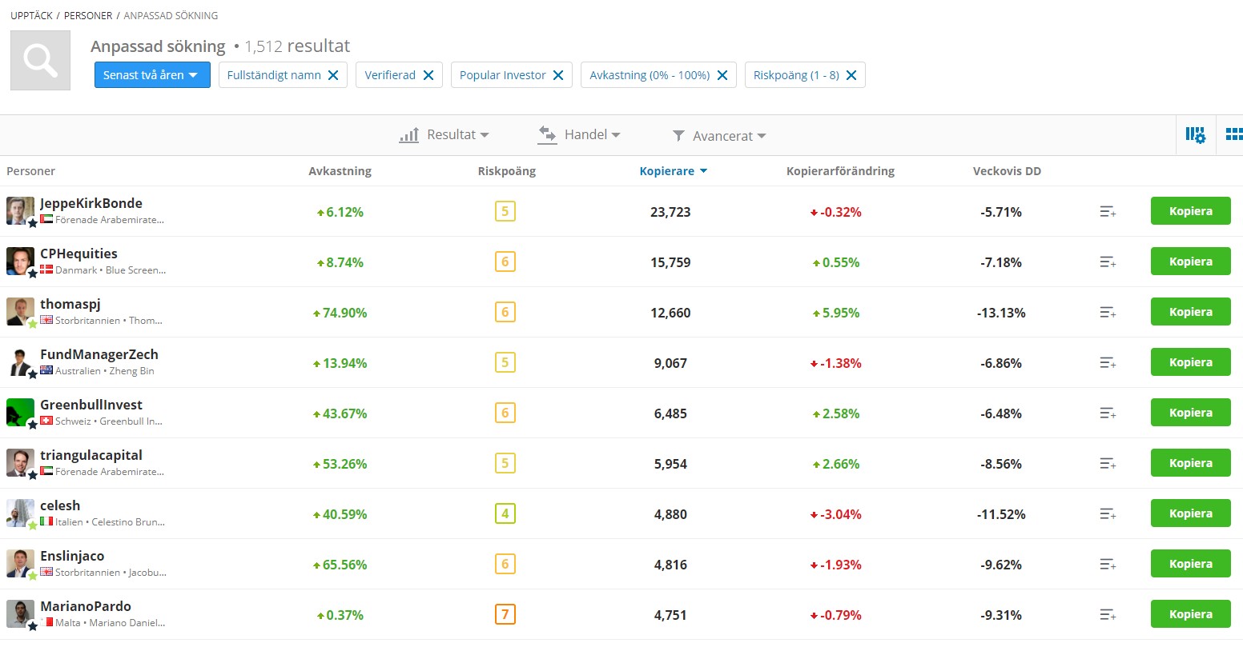Open the Avancerat filter menu

719,136
